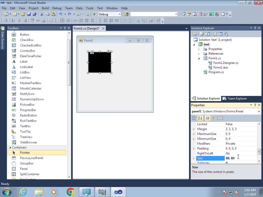
Task: Expand the Padding property
Action: click(194, 149)
